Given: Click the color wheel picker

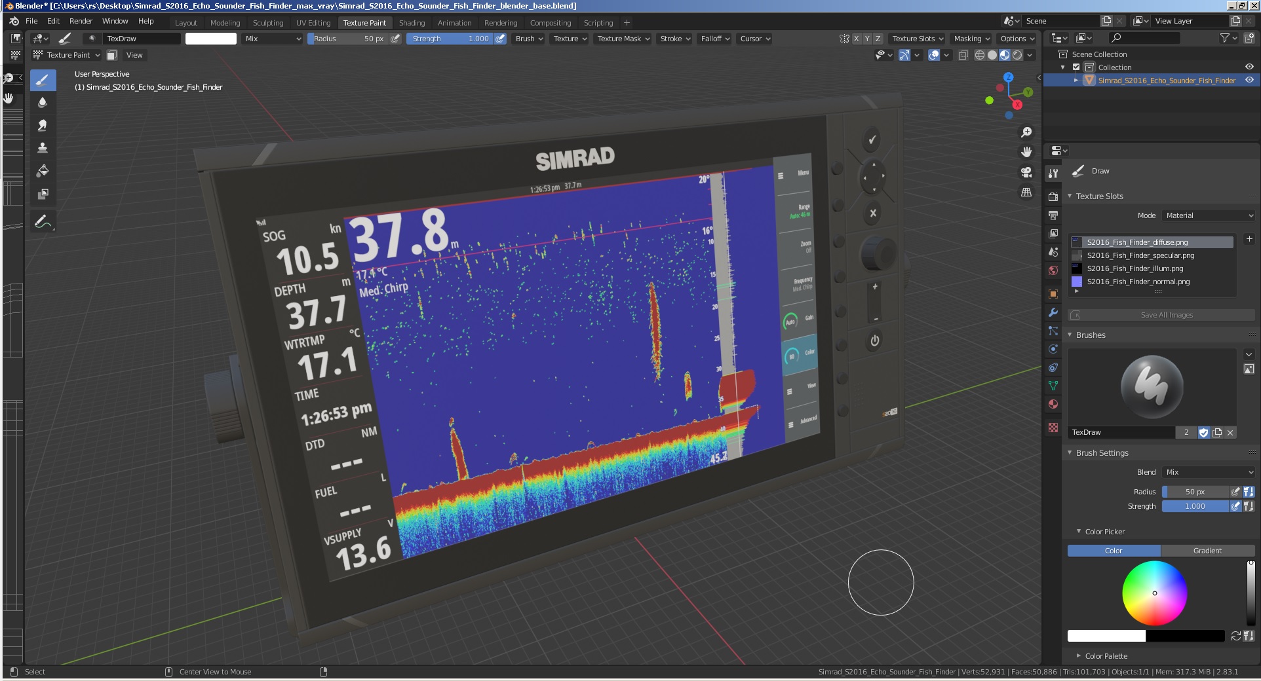Looking at the screenshot, I should (1154, 593).
